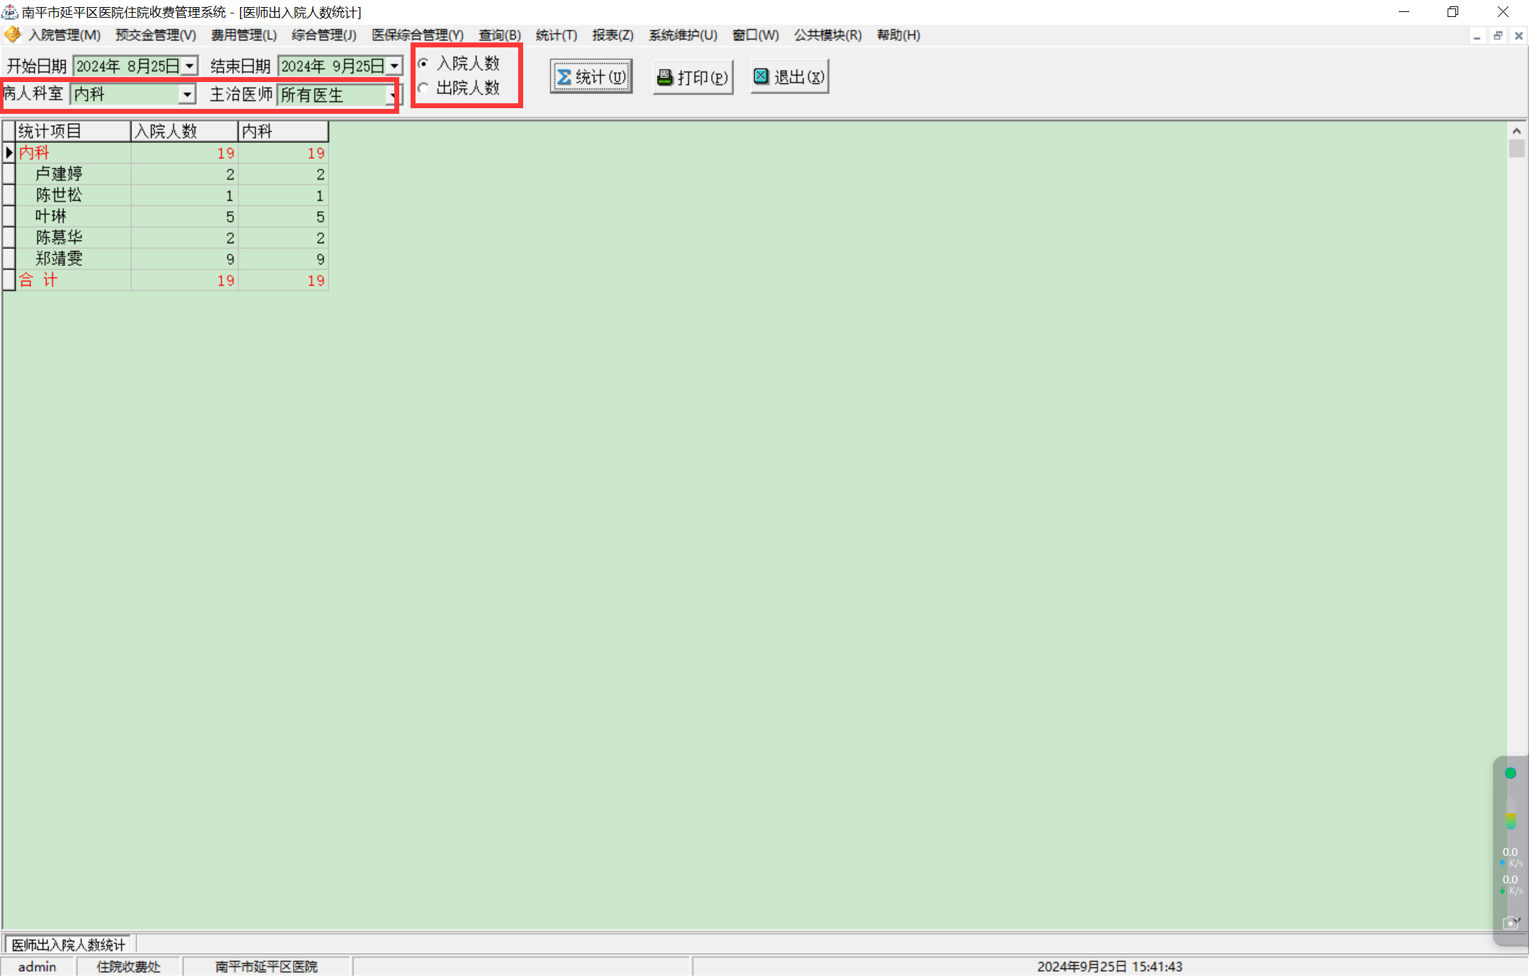Click the inner window minimize icon
1529x976 pixels.
click(1477, 35)
